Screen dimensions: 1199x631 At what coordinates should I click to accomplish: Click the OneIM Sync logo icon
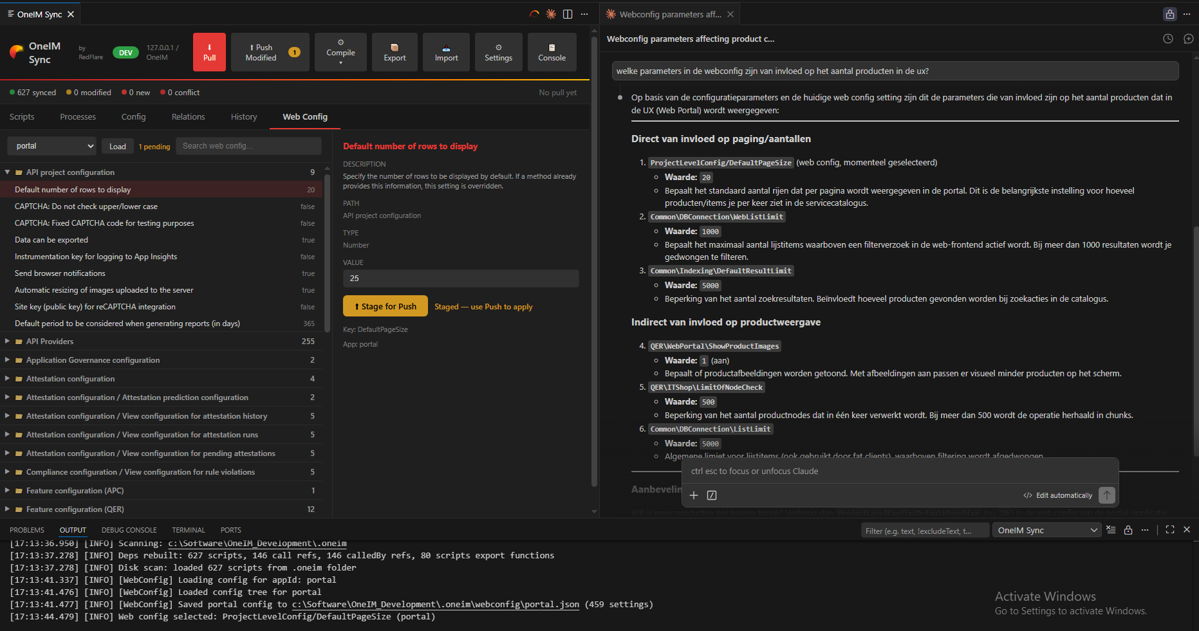click(17, 52)
